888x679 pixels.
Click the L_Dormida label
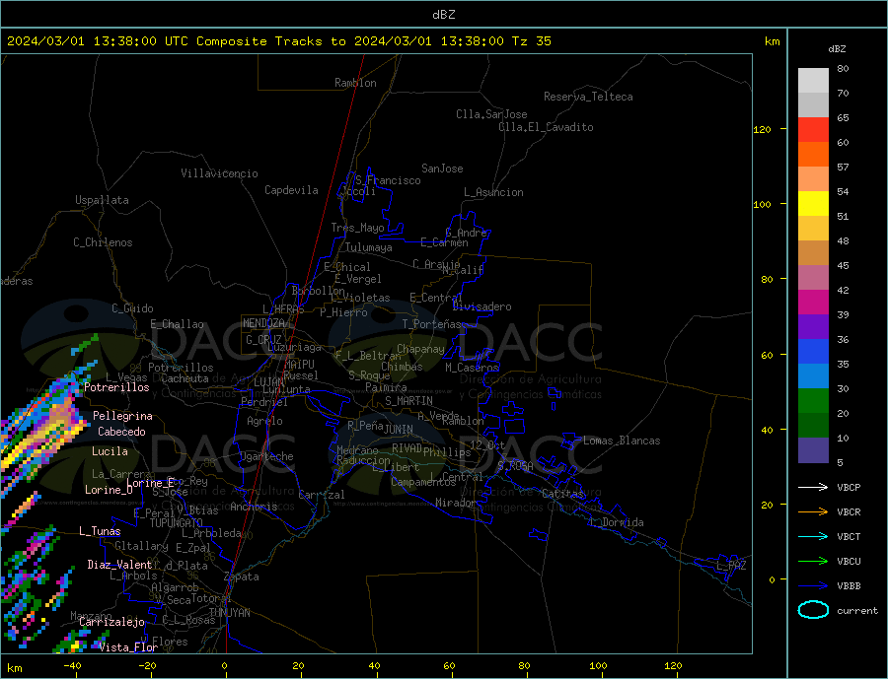(618, 522)
